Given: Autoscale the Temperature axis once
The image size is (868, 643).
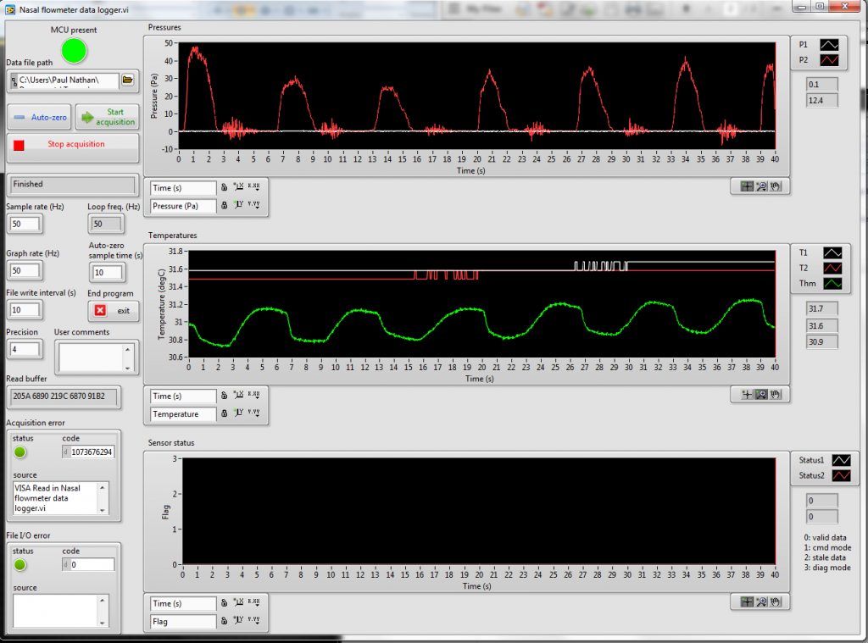Looking at the screenshot, I should click(x=238, y=413).
